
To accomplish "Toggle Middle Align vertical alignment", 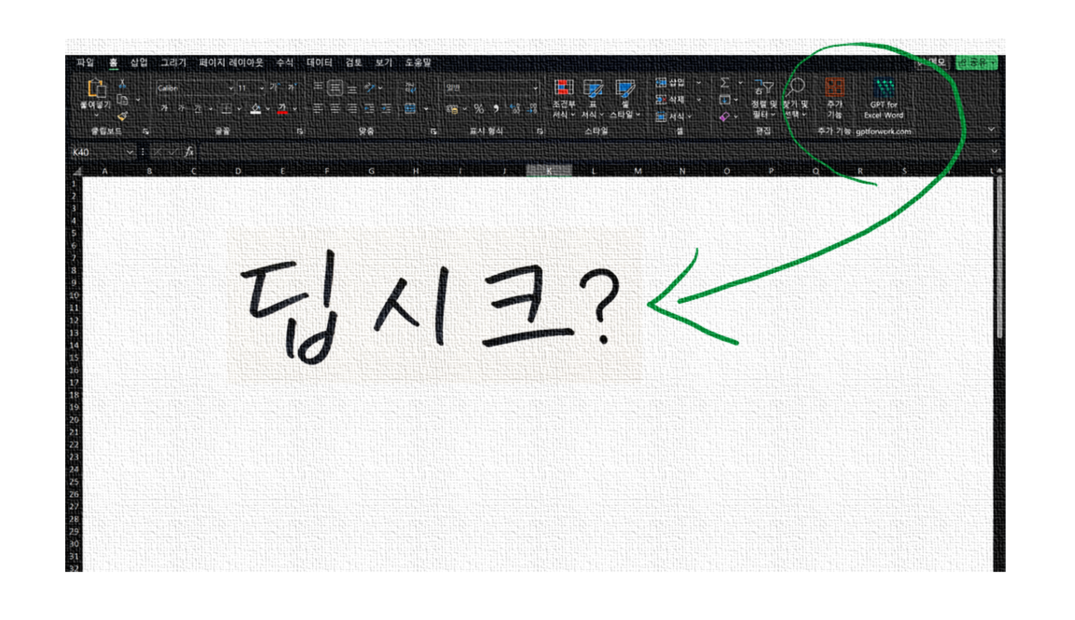I will click(335, 87).
